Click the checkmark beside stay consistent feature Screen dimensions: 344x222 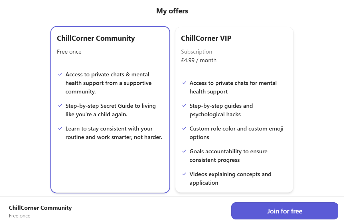click(60, 128)
